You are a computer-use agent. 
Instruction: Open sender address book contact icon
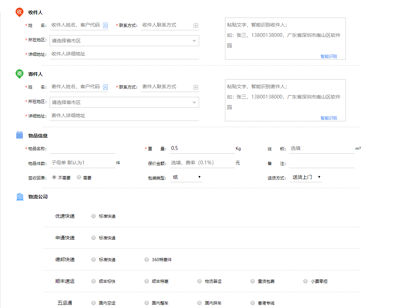click(x=105, y=87)
